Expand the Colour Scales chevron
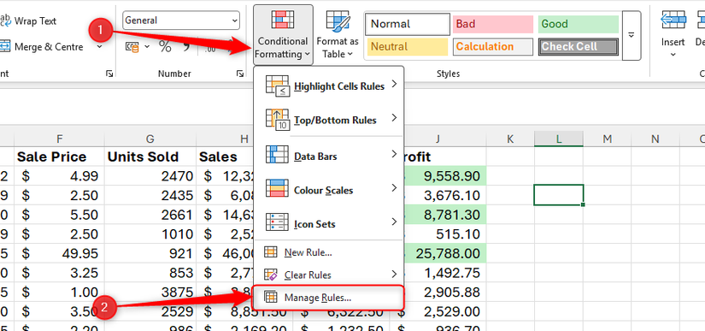Image resolution: width=705 pixels, height=331 pixels. pos(394,187)
